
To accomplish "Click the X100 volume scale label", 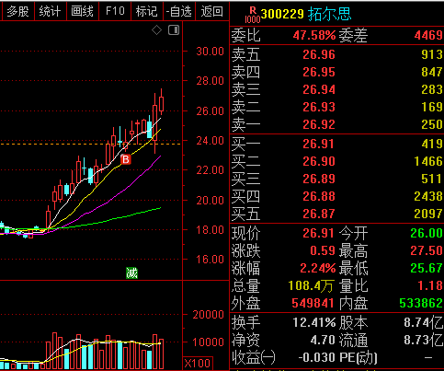I will coord(198,364).
